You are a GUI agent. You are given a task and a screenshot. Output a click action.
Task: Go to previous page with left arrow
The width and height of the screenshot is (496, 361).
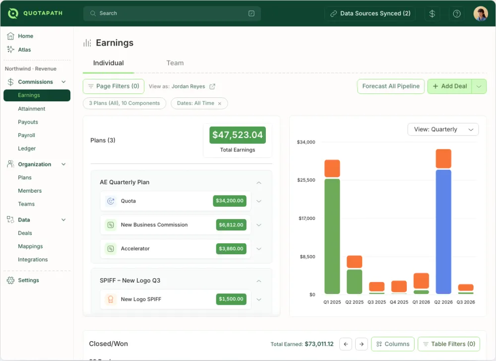coord(346,344)
